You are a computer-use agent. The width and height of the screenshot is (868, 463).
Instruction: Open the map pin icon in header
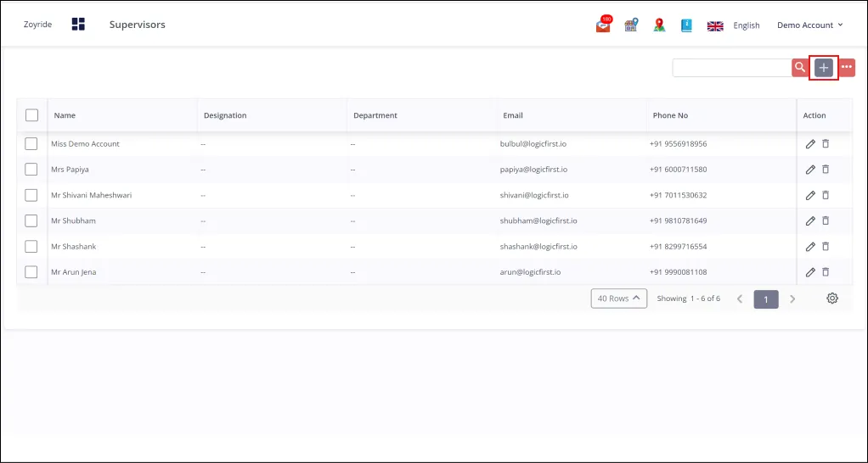pyautogui.click(x=659, y=25)
